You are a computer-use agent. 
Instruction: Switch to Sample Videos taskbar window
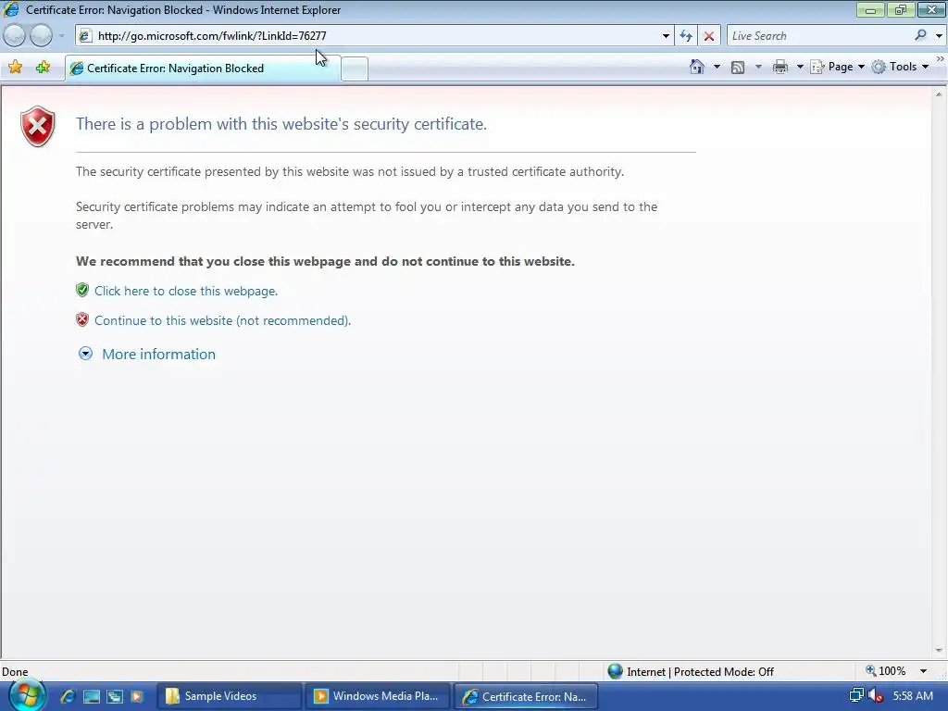tap(230, 696)
